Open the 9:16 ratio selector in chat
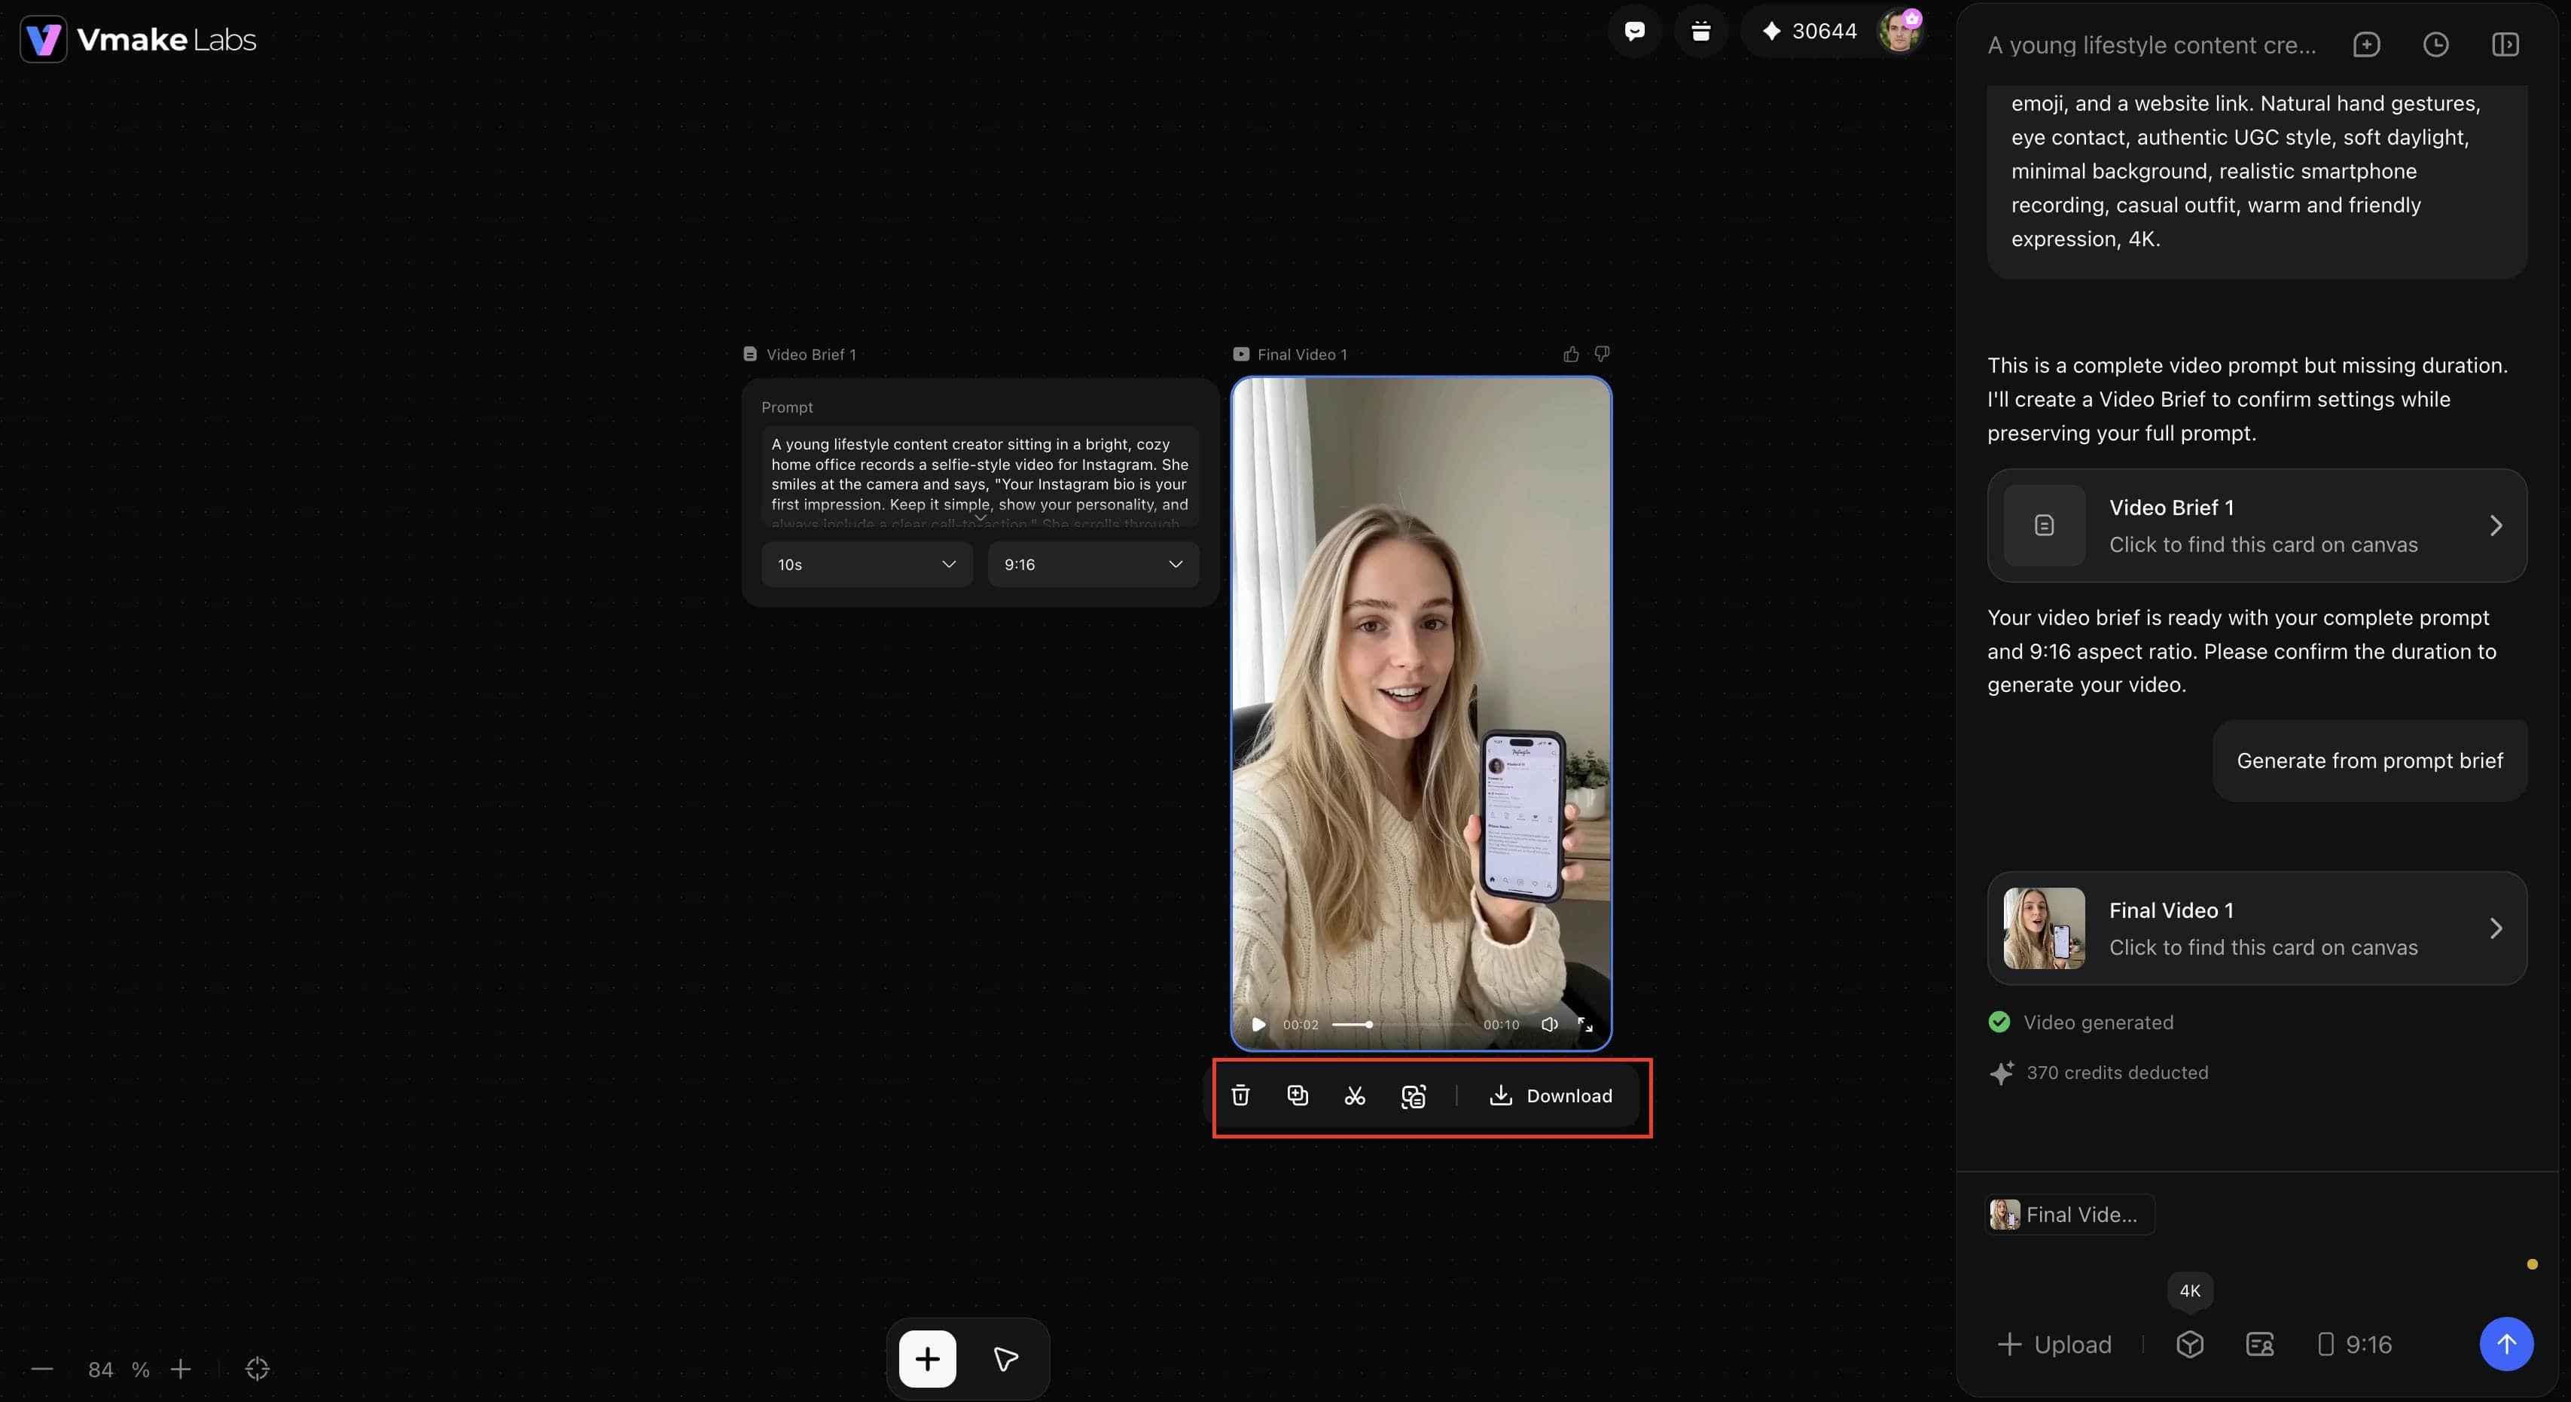2571x1402 pixels. (x=2354, y=1344)
